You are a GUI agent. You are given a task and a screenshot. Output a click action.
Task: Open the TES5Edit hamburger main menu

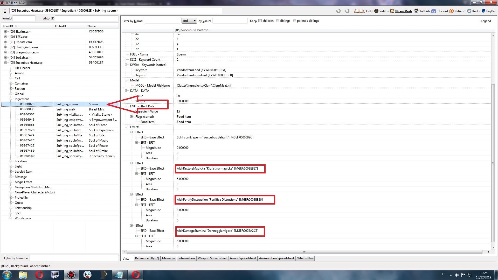coord(5,11)
